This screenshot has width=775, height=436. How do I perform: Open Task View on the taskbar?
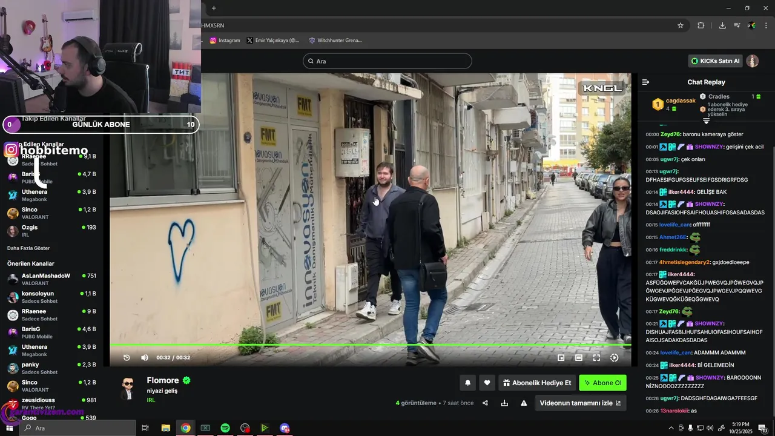pos(145,428)
